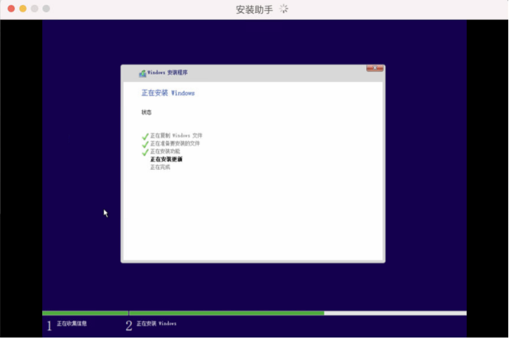This screenshot has height=339, width=509.
Task: Click the green filled part of progress bar
Action: pyautogui.click(x=221, y=313)
